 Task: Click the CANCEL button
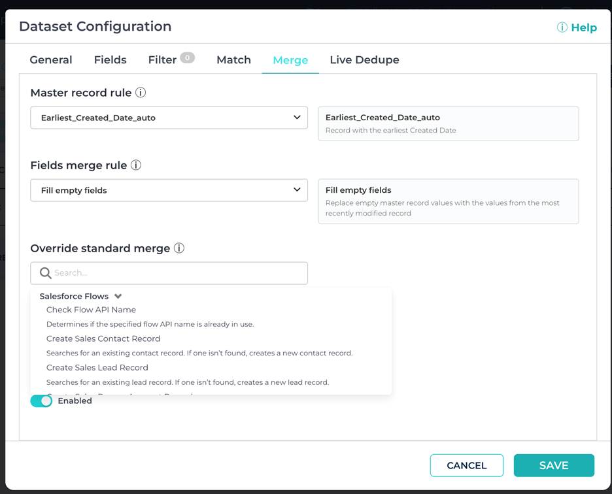tap(466, 465)
